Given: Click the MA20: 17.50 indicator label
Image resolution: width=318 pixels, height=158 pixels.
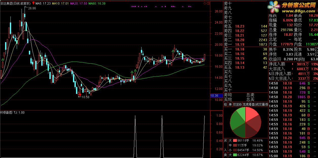Looking at the screenshot, I should pyautogui.click(x=79, y=4).
